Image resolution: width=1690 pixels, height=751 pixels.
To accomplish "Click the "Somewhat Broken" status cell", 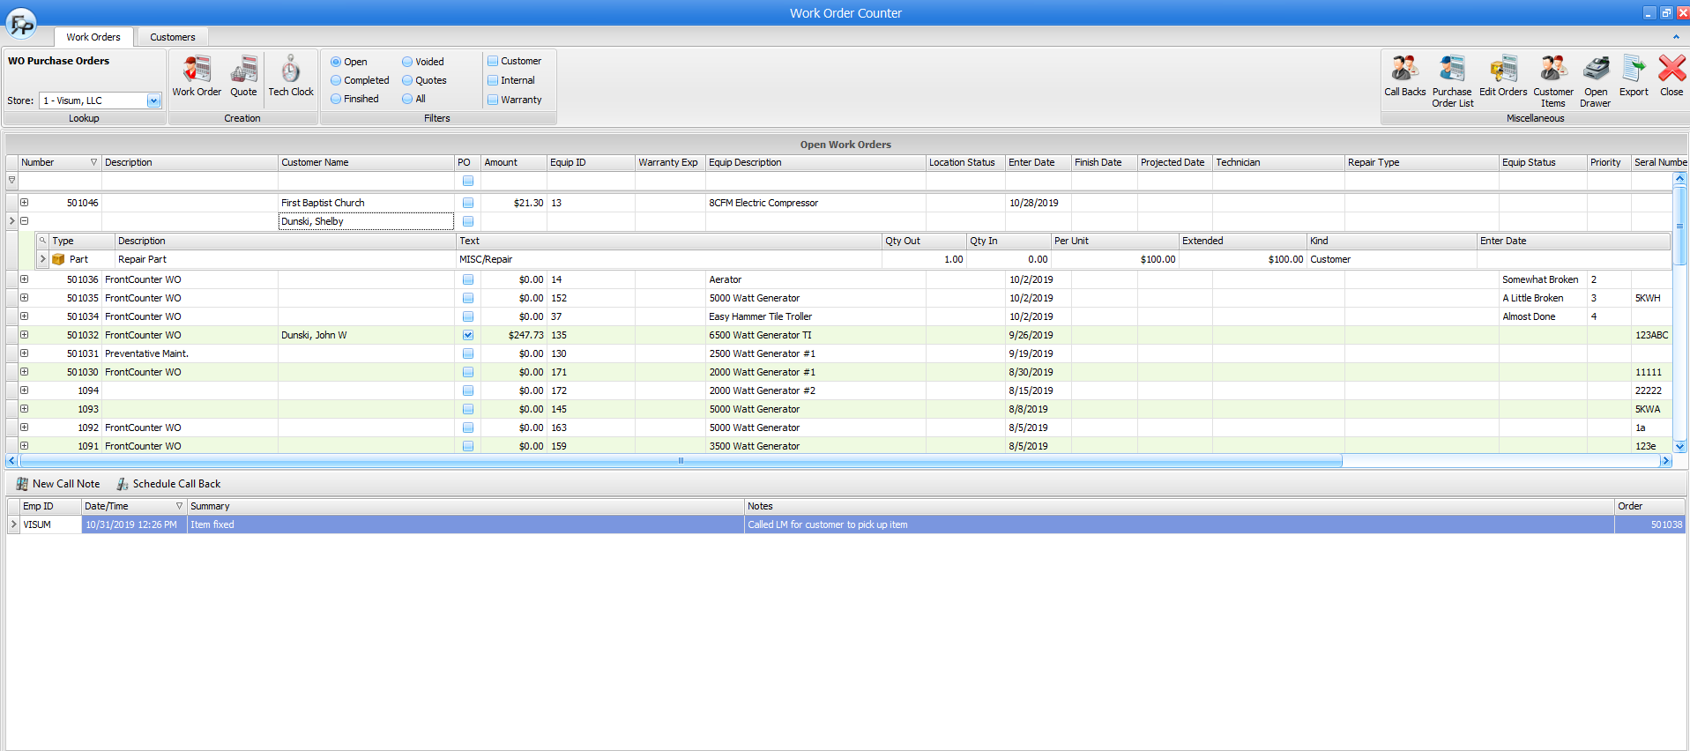I will 1543,279.
